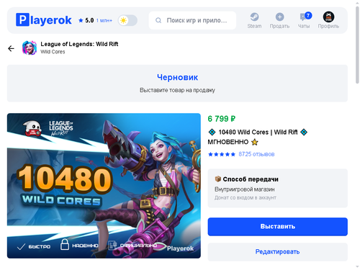Click the page vertical scrollbar
This screenshot has height=270, width=360.
pos(357,45)
